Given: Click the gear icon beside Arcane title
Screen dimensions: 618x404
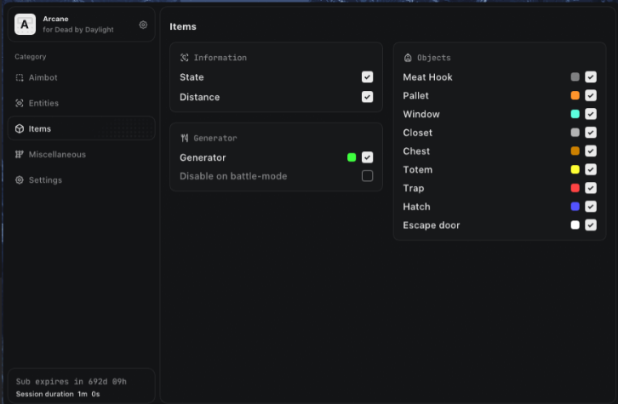Looking at the screenshot, I should point(143,26).
